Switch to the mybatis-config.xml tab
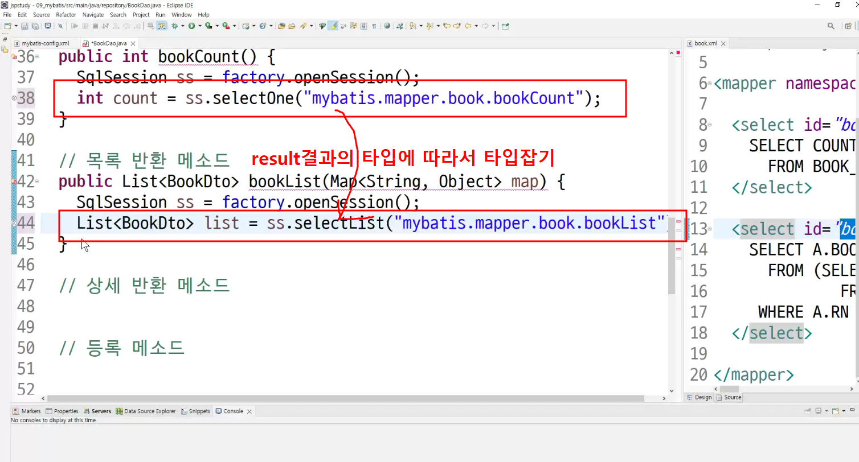The image size is (859, 462). click(x=41, y=43)
